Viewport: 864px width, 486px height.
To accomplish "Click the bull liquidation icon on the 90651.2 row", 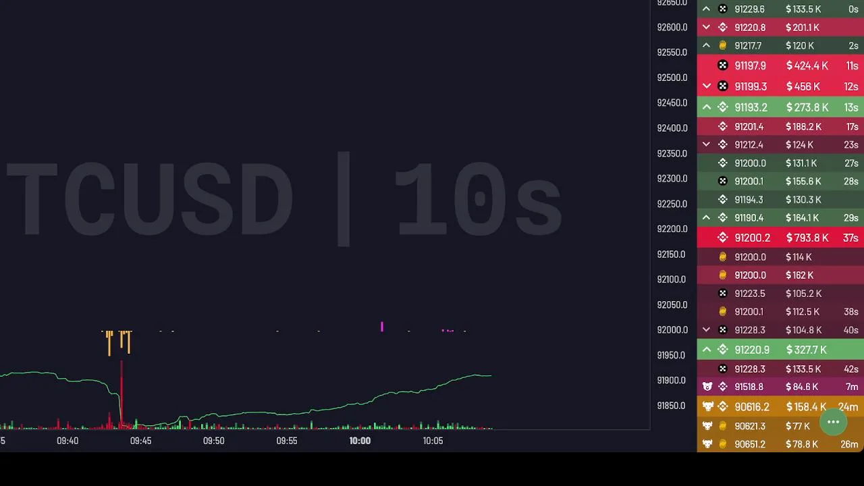I will pos(707,444).
